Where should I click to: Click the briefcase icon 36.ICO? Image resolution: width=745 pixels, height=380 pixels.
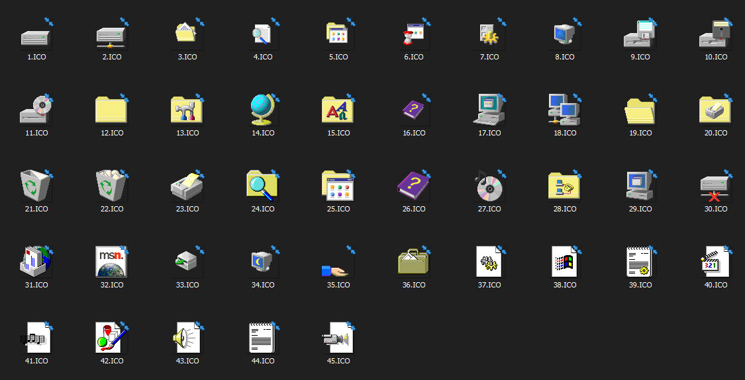(413, 262)
